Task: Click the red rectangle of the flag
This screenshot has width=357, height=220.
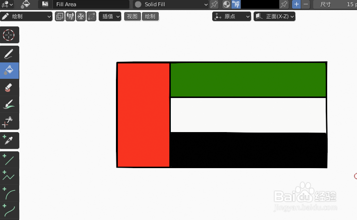Action: point(143,115)
